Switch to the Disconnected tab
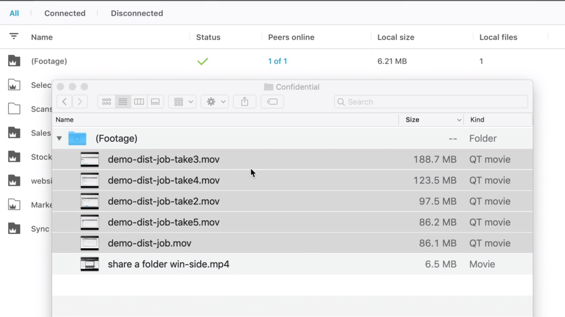565x317 pixels. (x=137, y=13)
